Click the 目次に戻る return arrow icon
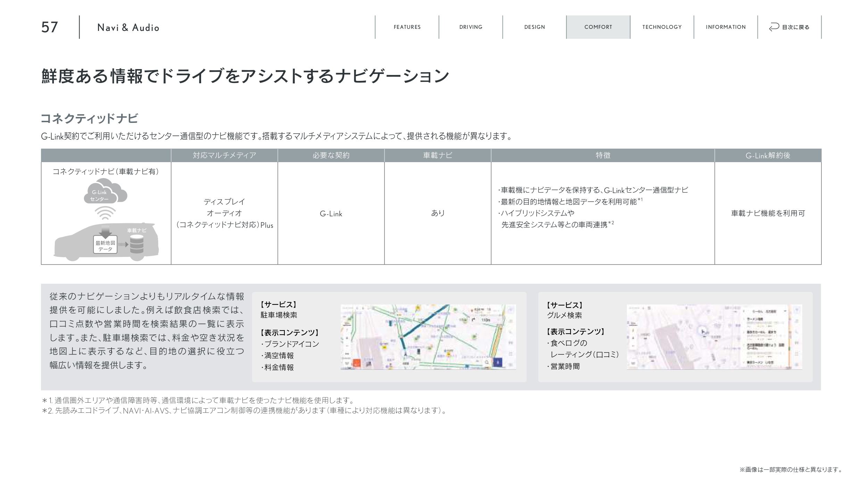This screenshot has height=485, width=862. (x=774, y=27)
